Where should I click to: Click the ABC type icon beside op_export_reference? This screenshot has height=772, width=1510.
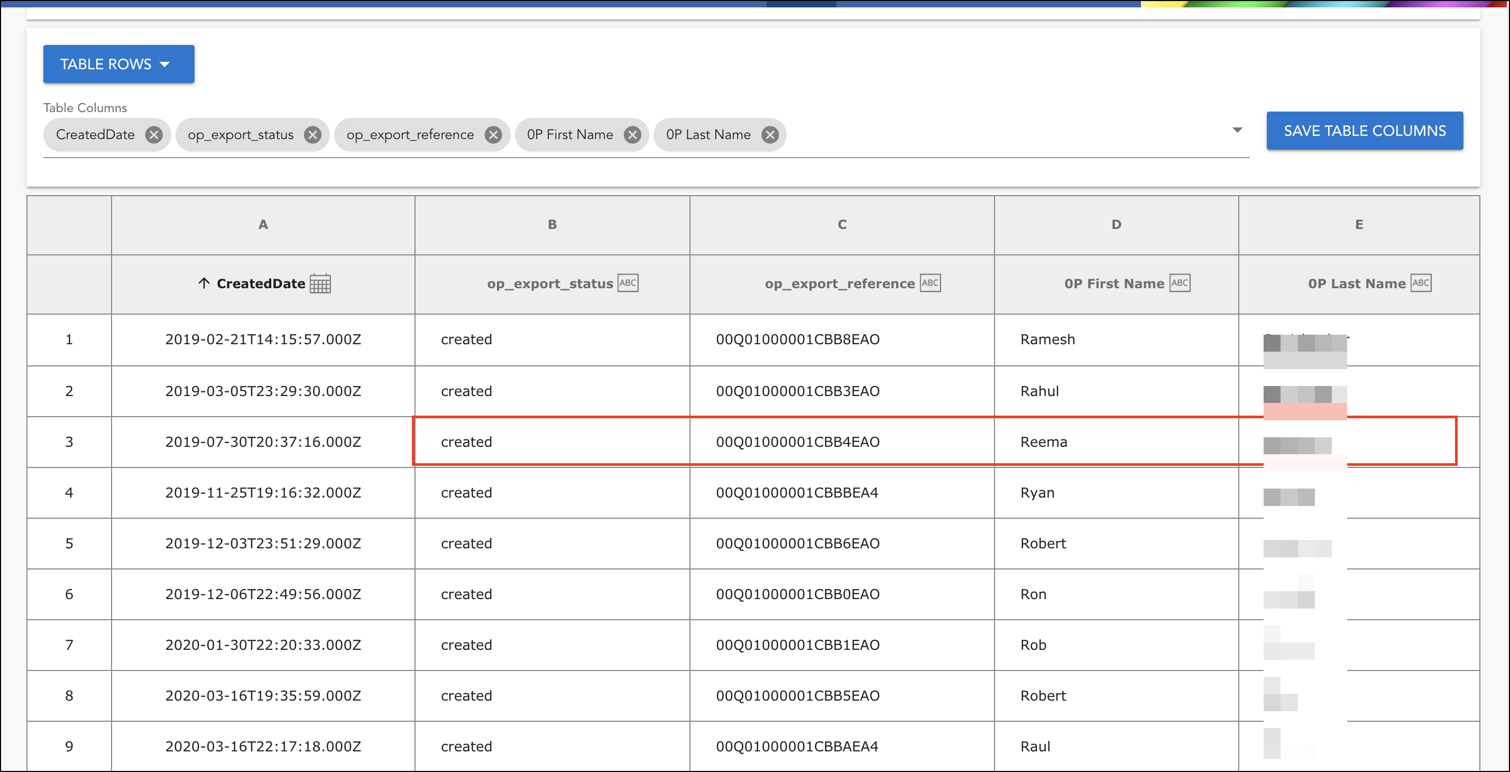point(931,283)
